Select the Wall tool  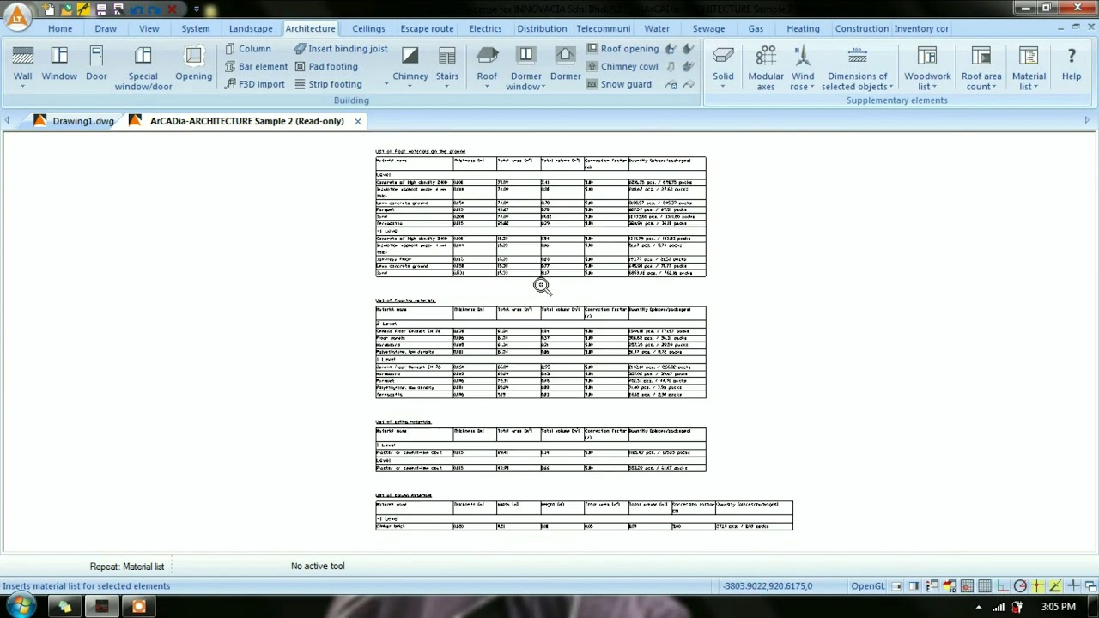pos(23,65)
